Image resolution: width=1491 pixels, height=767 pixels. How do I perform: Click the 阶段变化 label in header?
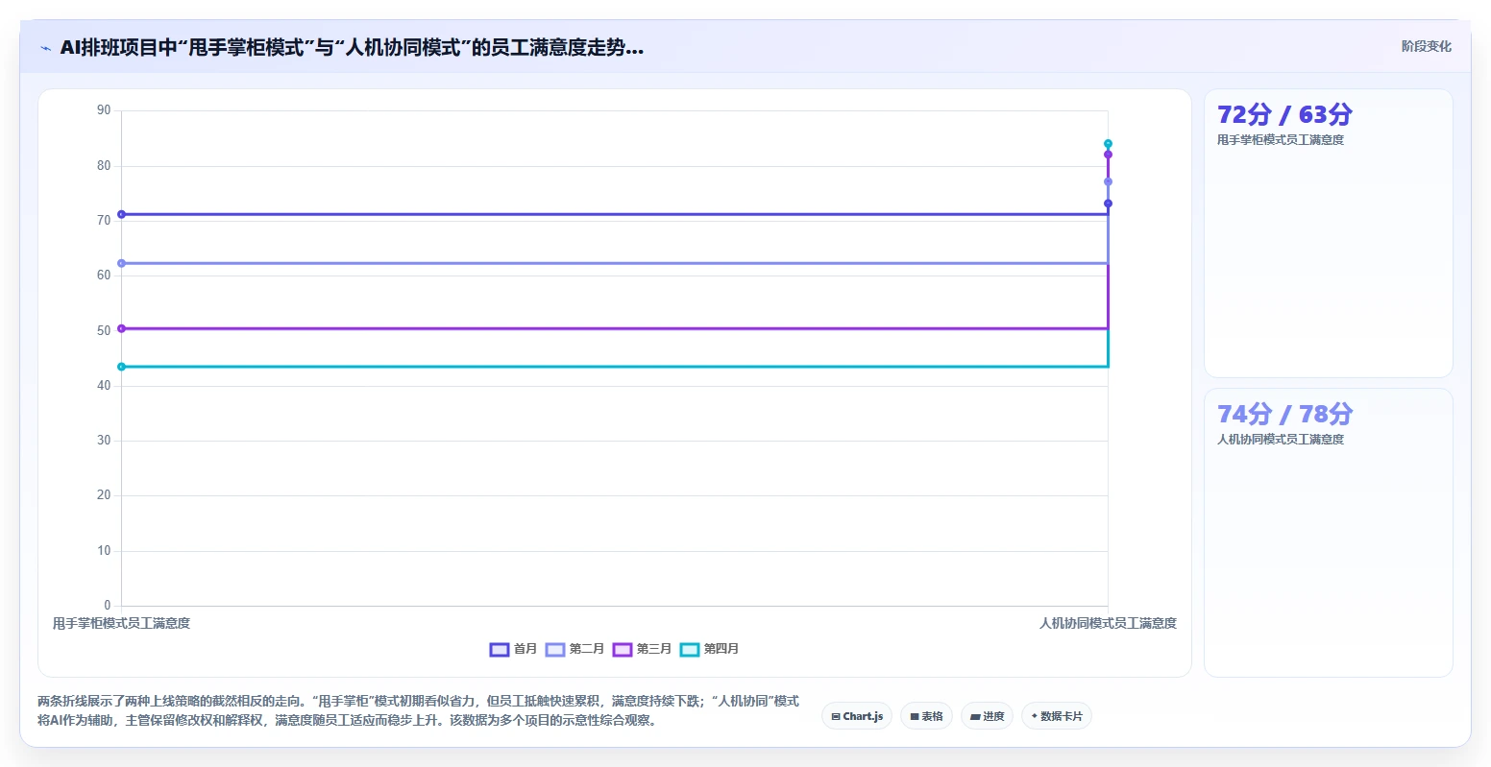[1427, 46]
